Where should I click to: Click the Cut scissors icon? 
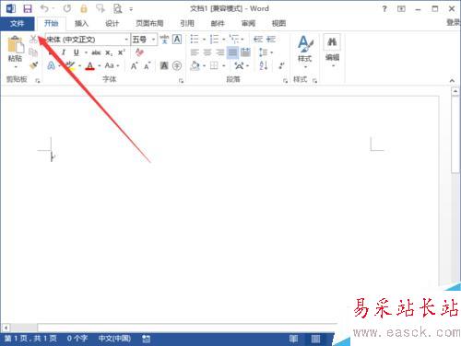click(x=33, y=39)
